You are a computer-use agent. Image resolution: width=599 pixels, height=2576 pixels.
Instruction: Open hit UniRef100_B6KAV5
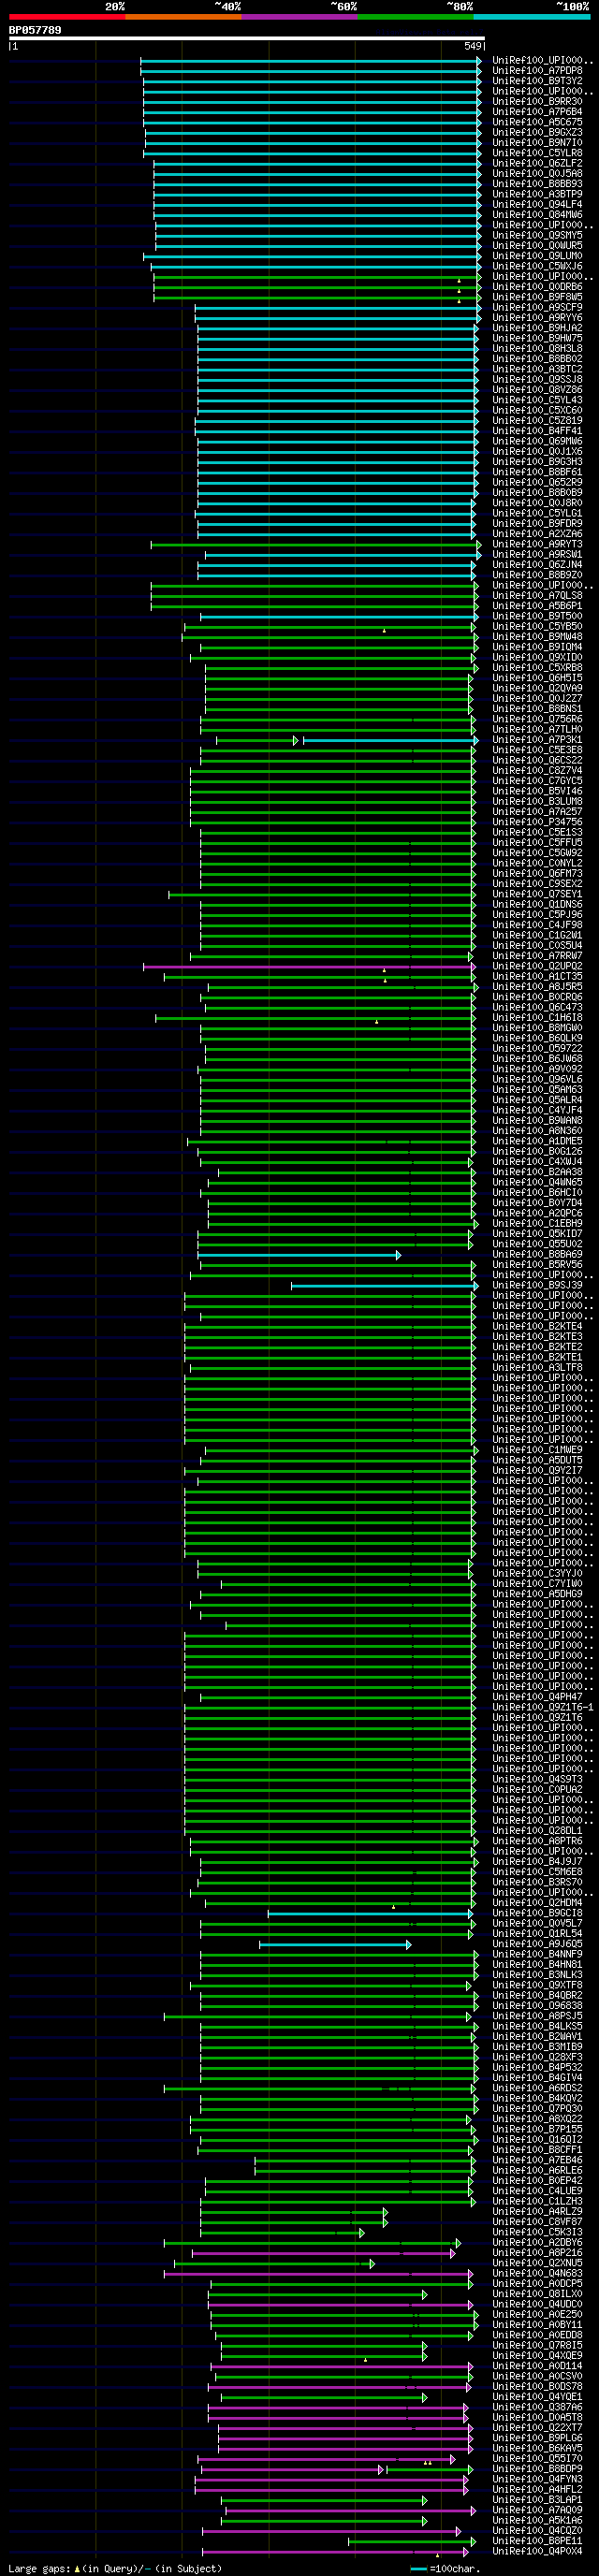pos(537,2448)
